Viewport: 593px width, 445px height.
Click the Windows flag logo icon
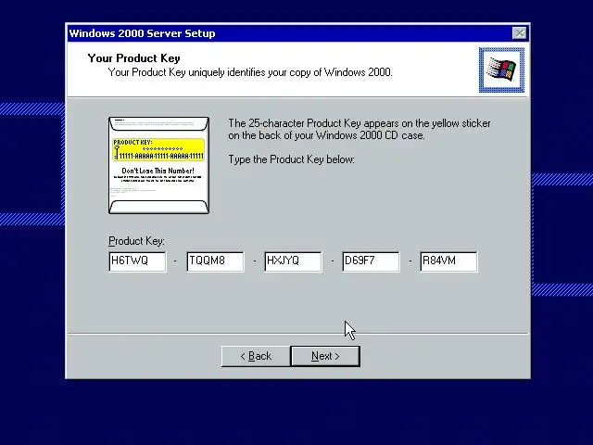click(x=501, y=70)
